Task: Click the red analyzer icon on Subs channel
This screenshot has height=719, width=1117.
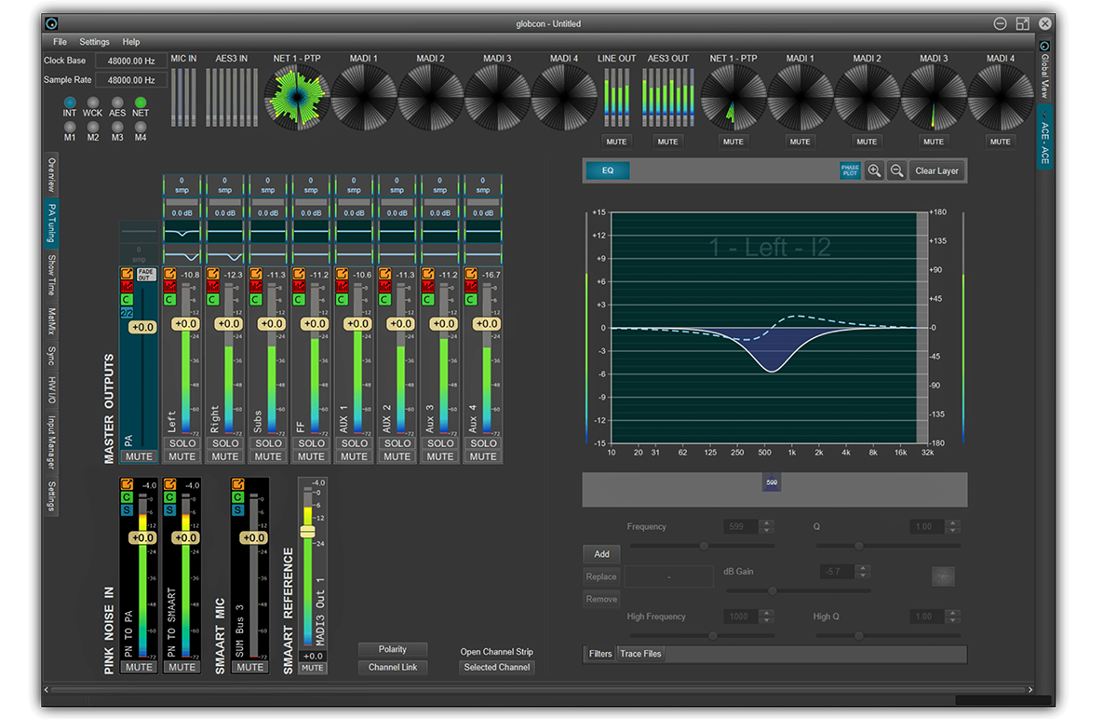Action: click(255, 287)
